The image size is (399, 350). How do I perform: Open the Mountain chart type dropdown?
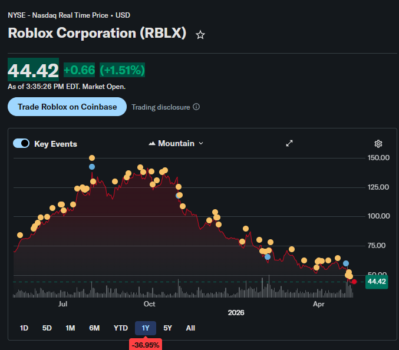[x=176, y=143]
